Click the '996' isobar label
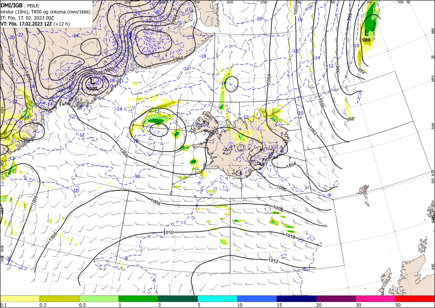This screenshot has width=435, height=308. (338, 69)
